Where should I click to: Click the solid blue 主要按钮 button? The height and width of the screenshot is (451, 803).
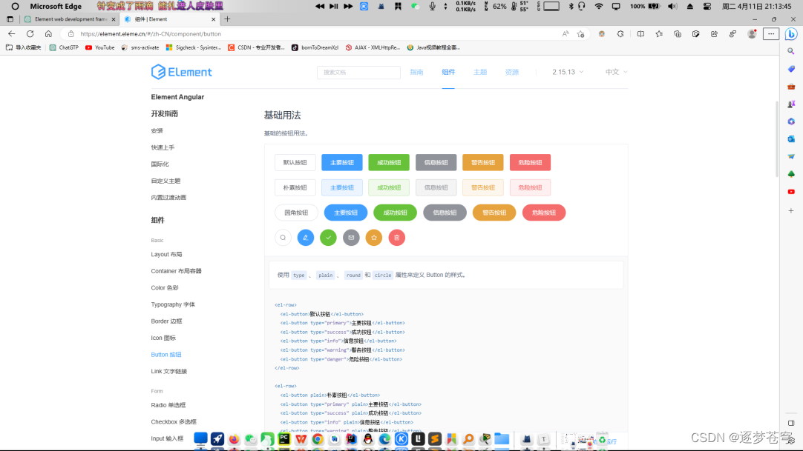pos(342,162)
